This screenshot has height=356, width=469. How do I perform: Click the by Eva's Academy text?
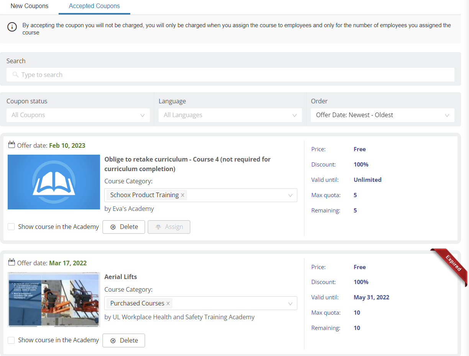(x=129, y=209)
